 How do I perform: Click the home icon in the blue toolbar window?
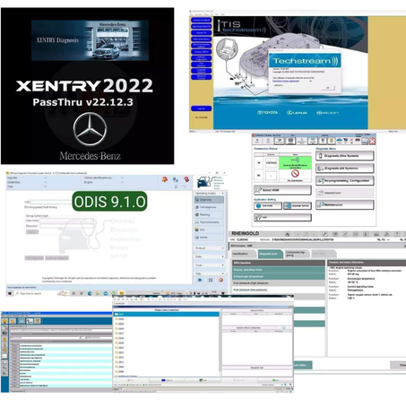click(x=4, y=321)
